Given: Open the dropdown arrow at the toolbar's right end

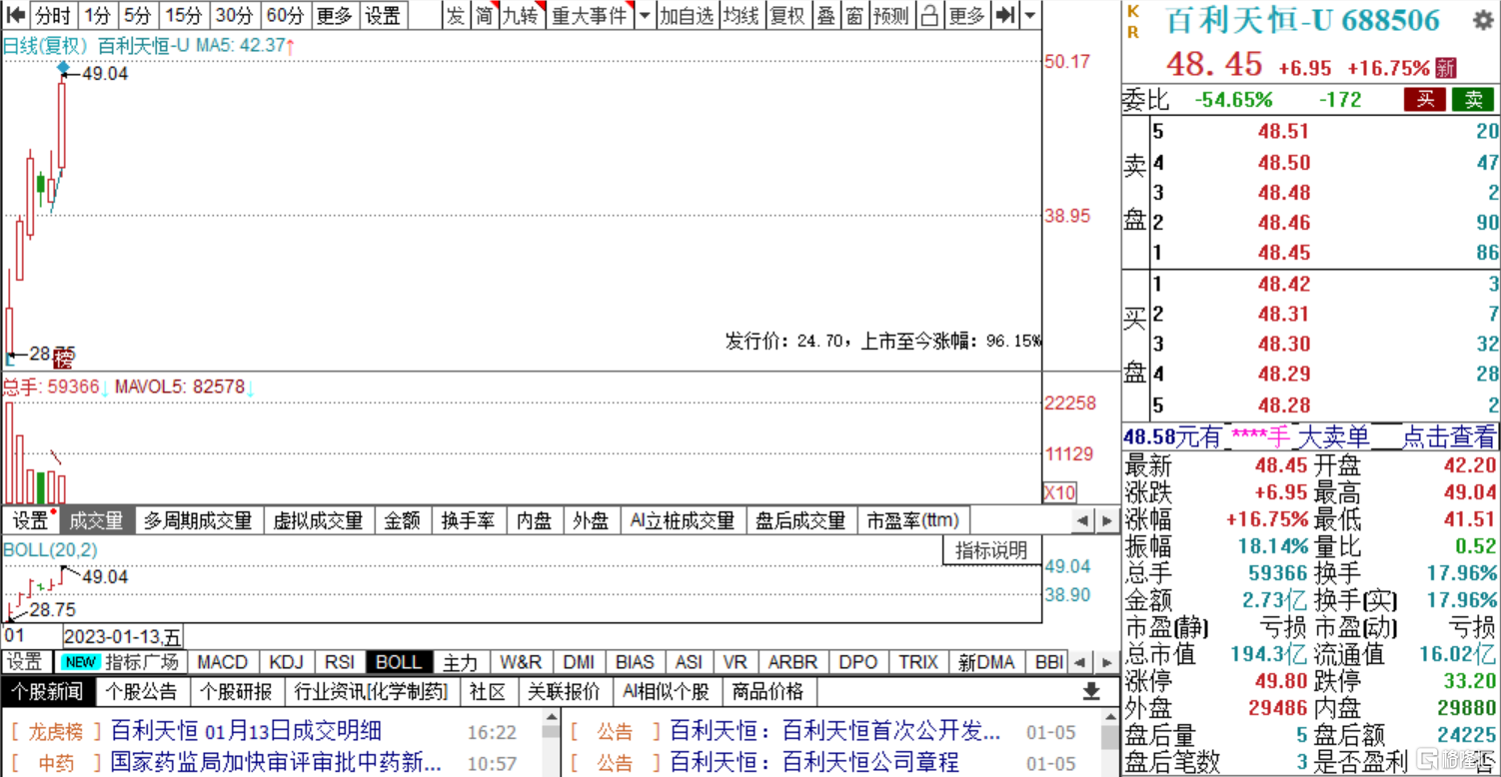Looking at the screenshot, I should coord(1030,15).
